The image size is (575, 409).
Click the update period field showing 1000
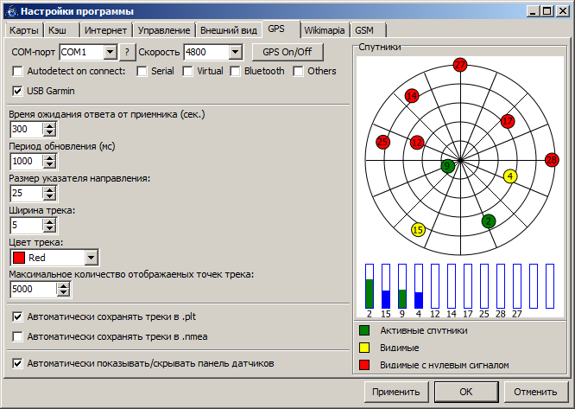[x=26, y=162]
